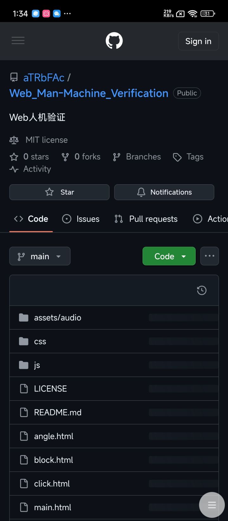Switch to the Pull requests tab
Image resolution: width=228 pixels, height=521 pixels.
[x=146, y=219]
